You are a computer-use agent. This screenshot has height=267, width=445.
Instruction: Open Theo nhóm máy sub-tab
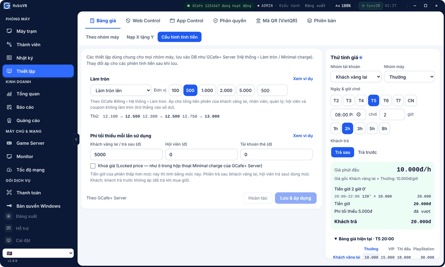click(102, 37)
